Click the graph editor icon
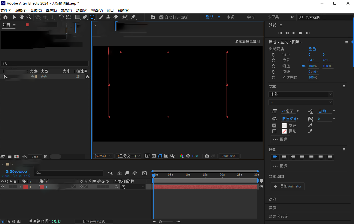 pos(145,173)
